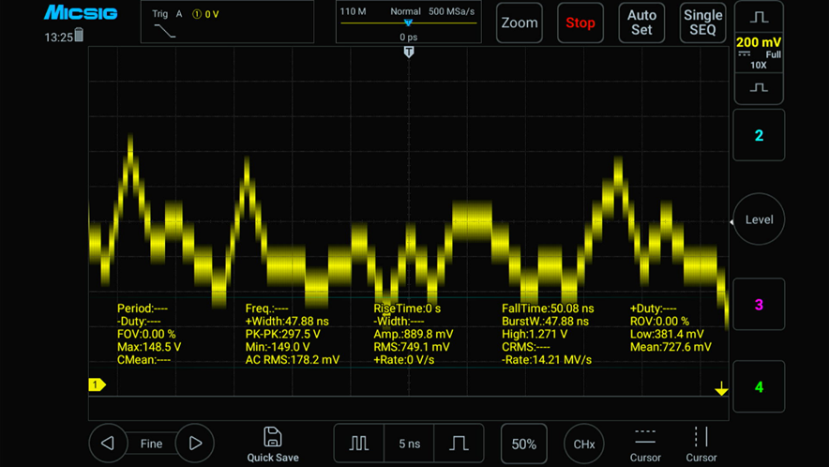Increase vertical scale with top-right pulse icon

[759, 18]
